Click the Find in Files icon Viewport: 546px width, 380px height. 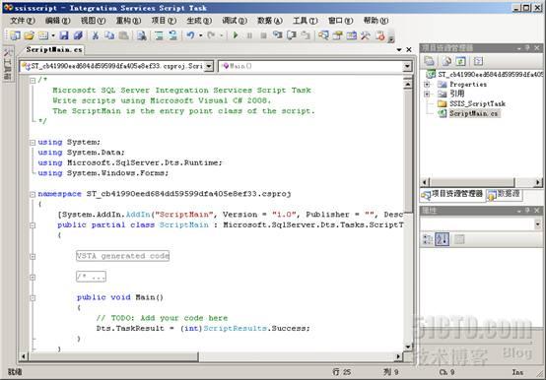tap(141, 35)
